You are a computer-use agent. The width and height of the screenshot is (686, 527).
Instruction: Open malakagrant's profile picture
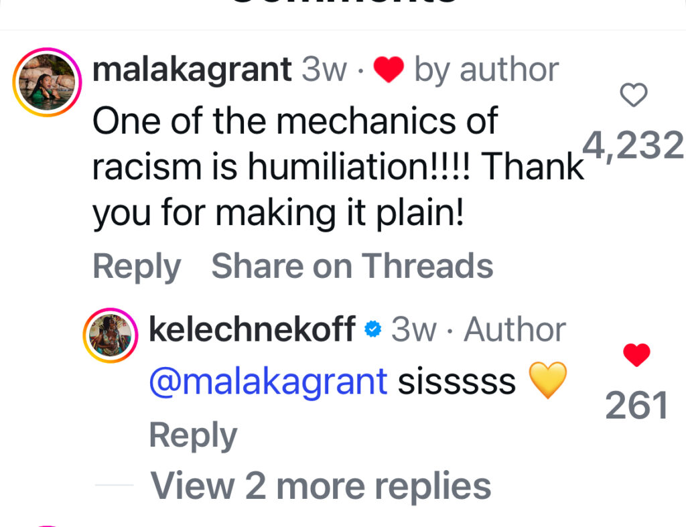point(47,82)
